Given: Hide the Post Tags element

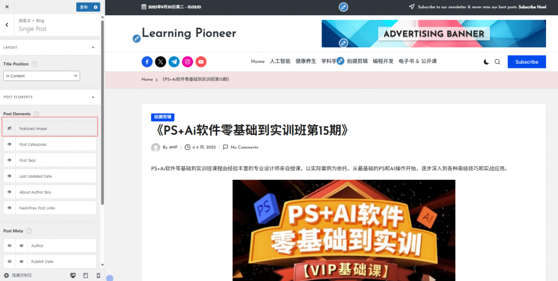Looking at the screenshot, I should pos(10,160).
